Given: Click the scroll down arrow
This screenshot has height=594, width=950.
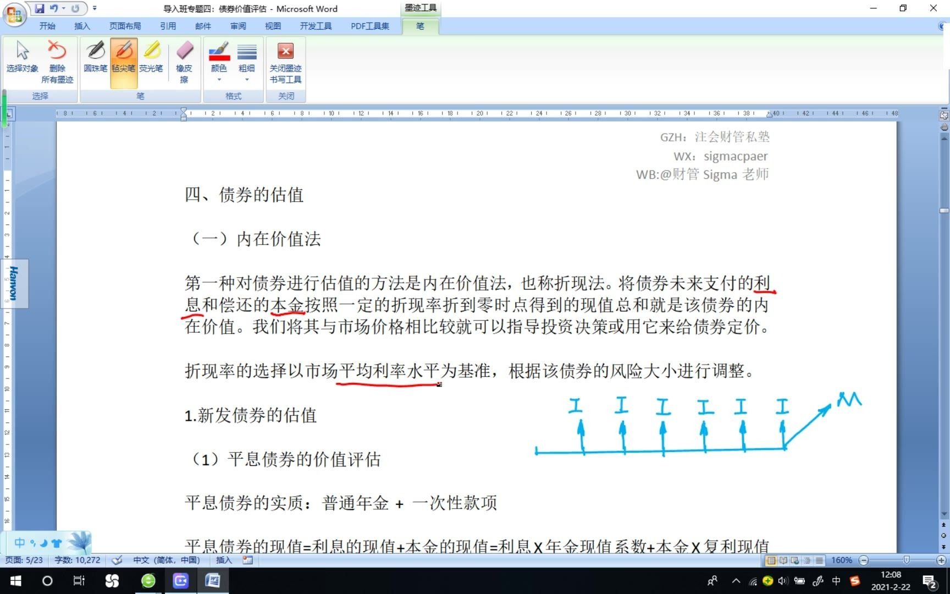Looking at the screenshot, I should click(x=944, y=515).
